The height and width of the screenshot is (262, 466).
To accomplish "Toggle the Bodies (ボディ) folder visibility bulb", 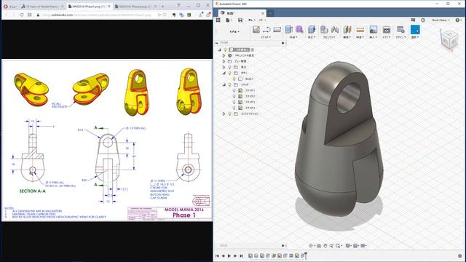I will click(229, 73).
